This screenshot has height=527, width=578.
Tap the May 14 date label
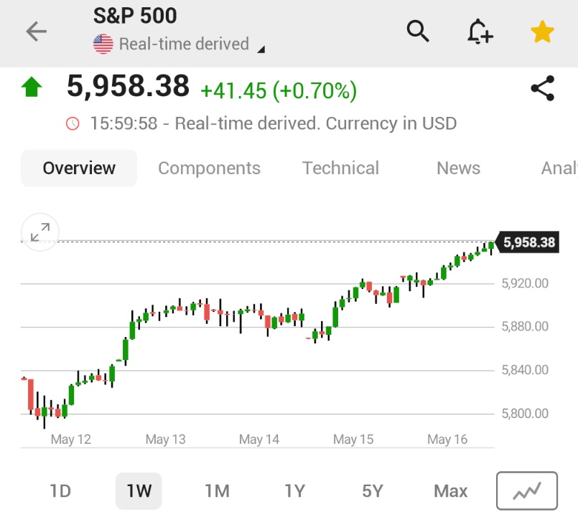(259, 439)
